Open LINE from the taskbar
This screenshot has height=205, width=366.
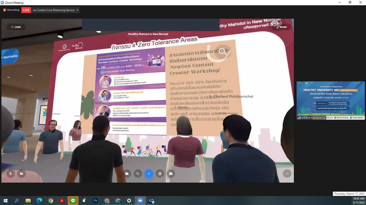pyautogui.click(x=73, y=201)
